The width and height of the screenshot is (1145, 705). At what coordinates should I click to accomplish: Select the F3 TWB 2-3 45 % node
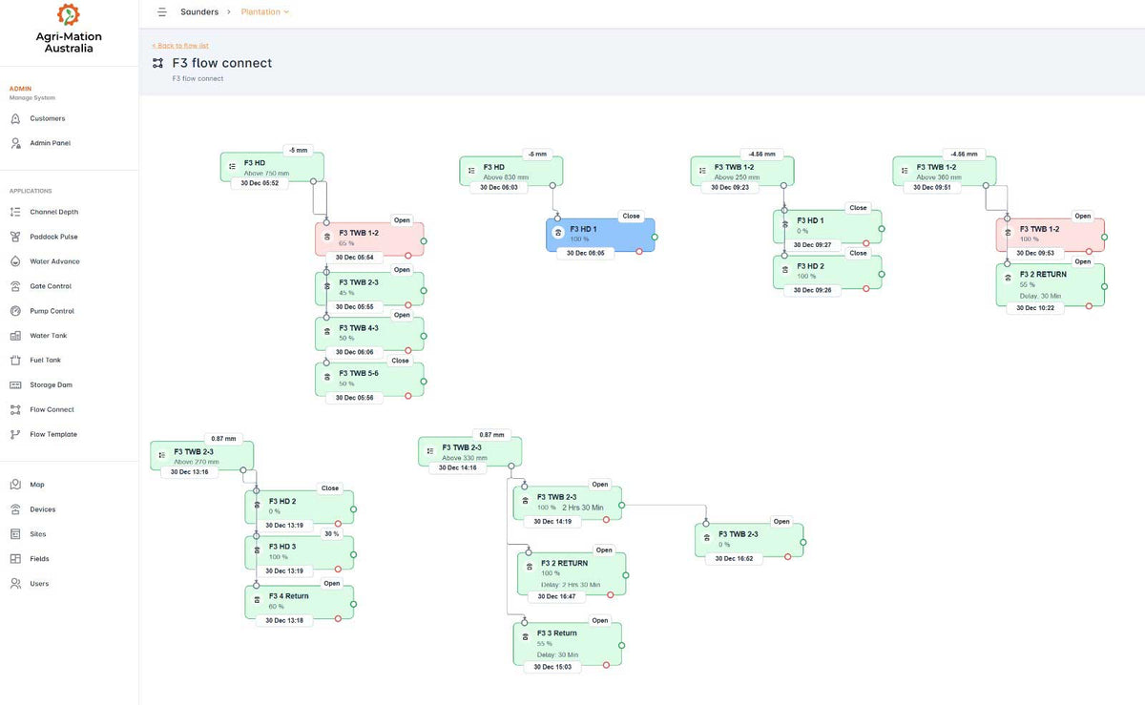(369, 288)
